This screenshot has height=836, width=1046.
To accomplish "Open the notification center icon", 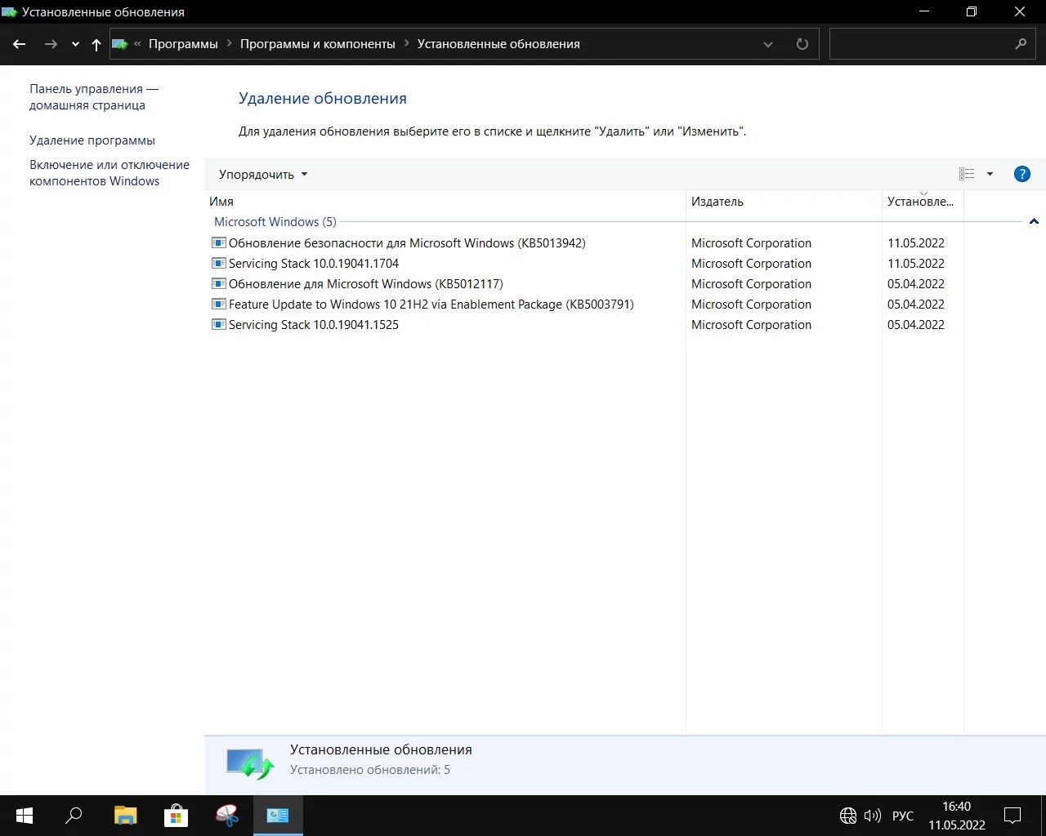I will pos(1012,816).
